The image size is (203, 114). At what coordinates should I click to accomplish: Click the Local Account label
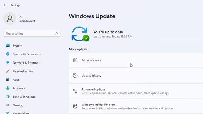point(27,21)
